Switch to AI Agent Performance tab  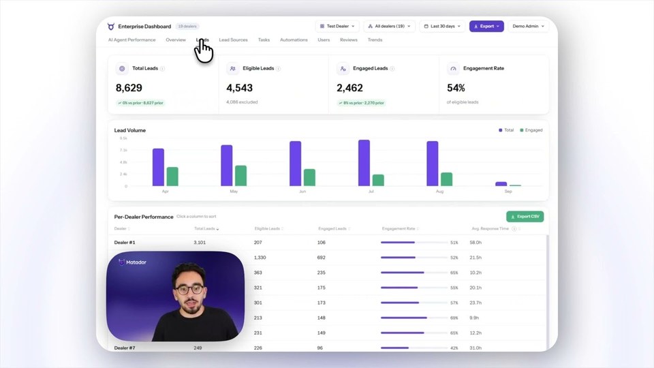131,40
